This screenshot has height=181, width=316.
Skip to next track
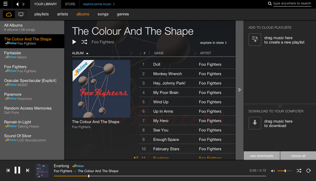(x=28, y=170)
